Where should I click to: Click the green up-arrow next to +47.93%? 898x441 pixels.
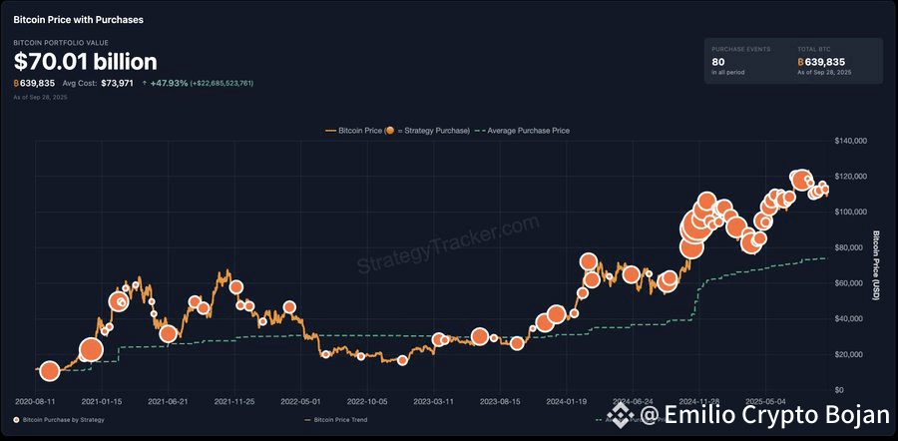pos(144,83)
